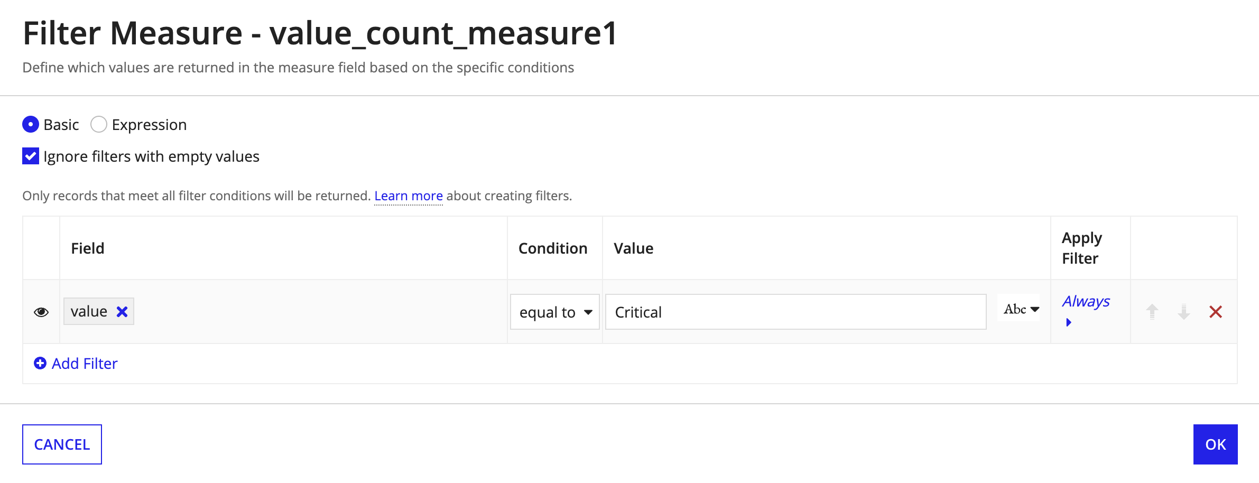1259x483 pixels.
Task: Click the CANCEL button
Action: tap(62, 444)
